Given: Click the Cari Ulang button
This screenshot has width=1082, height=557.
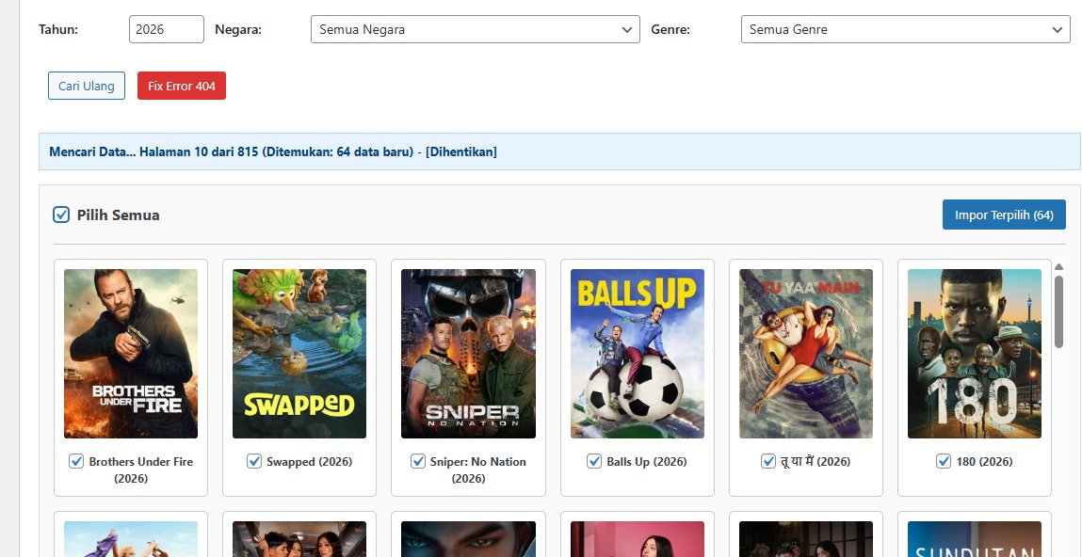Looking at the screenshot, I should 87,86.
